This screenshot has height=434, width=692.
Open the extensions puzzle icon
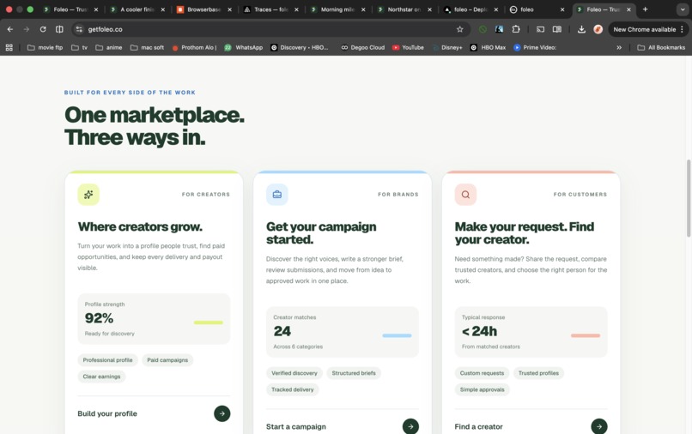[515, 29]
